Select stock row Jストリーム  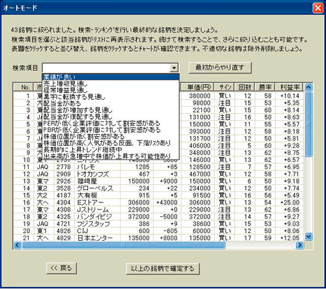click(158, 210)
